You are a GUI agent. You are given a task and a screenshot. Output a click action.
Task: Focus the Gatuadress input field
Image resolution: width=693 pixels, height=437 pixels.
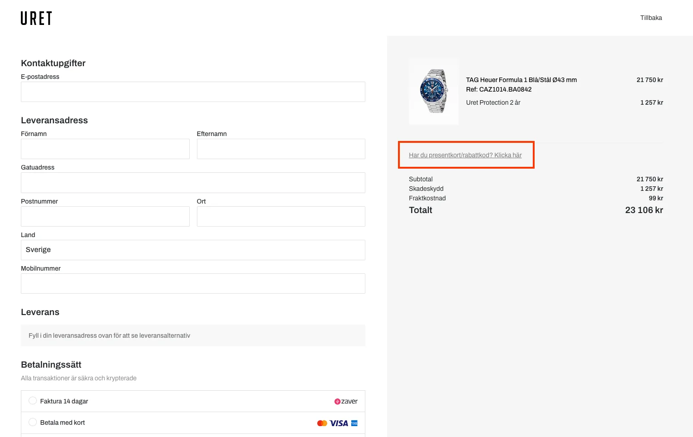193,183
